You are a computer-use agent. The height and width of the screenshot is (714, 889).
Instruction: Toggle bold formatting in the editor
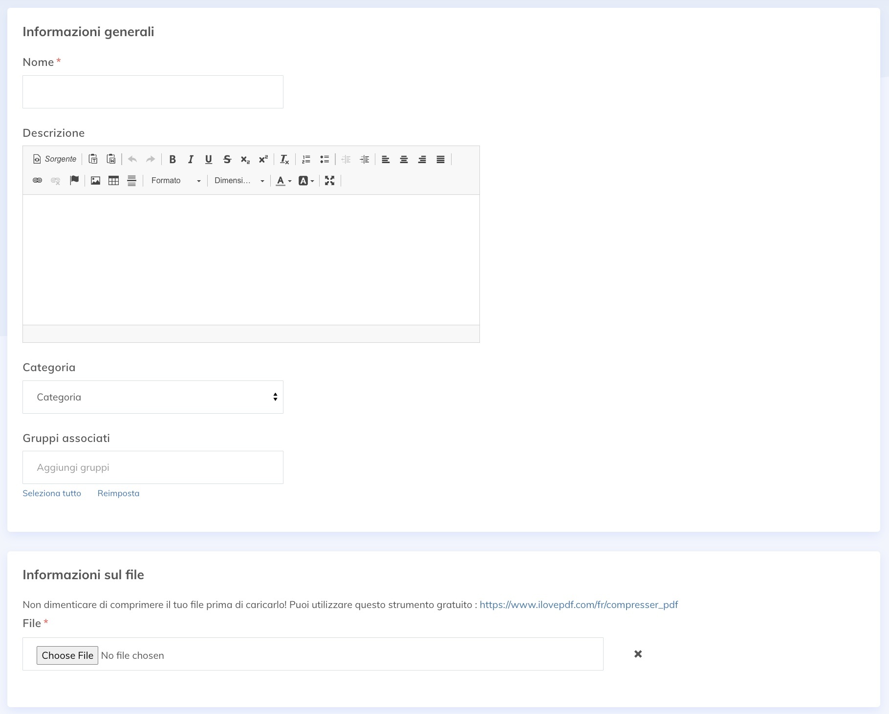point(173,159)
